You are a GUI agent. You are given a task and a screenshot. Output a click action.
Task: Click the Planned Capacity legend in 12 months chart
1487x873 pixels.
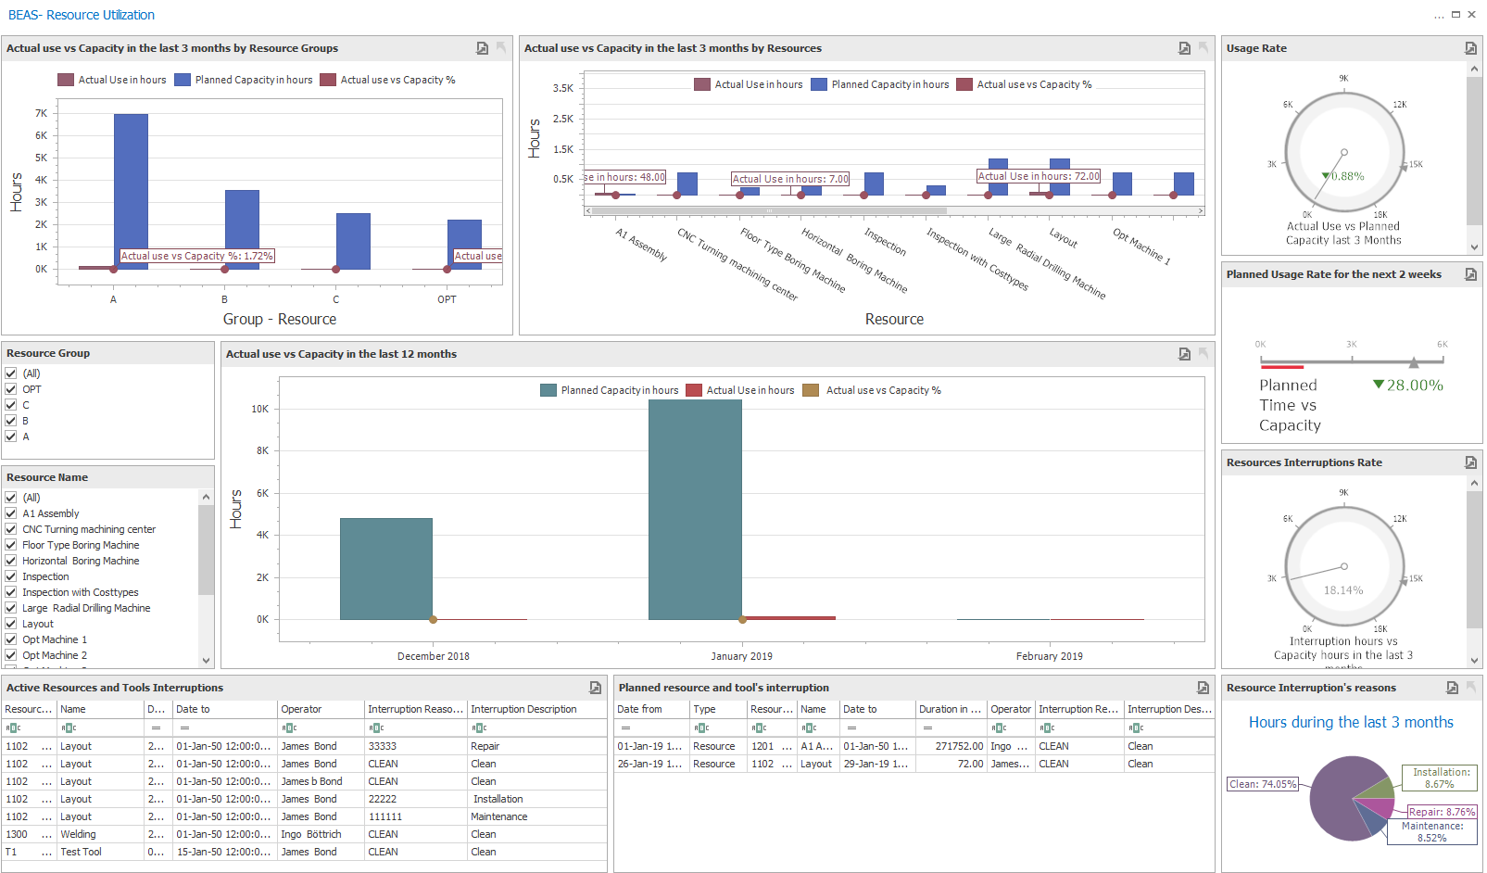point(610,390)
